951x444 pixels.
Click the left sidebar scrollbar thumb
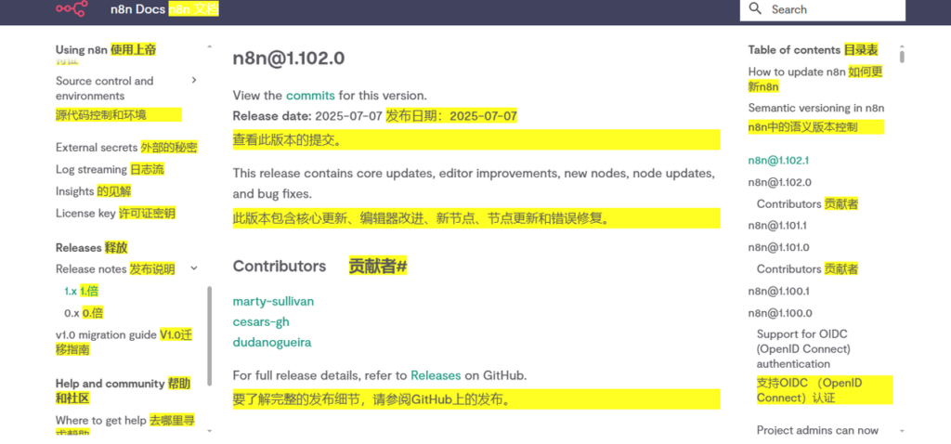(210, 335)
